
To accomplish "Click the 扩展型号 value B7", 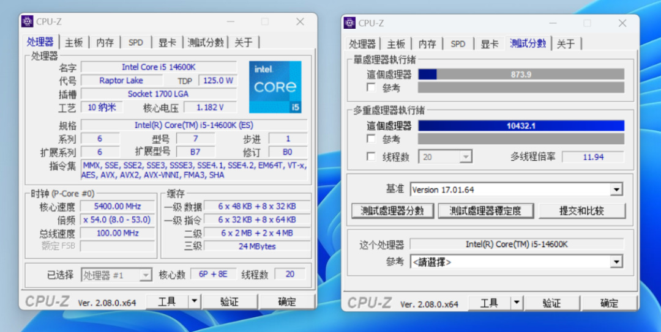I will [195, 152].
